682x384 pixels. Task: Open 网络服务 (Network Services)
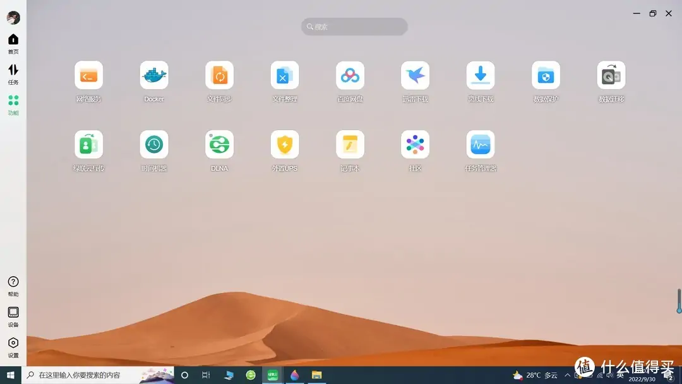click(x=88, y=76)
